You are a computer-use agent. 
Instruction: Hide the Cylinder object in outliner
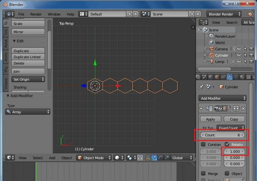pos(239,55)
